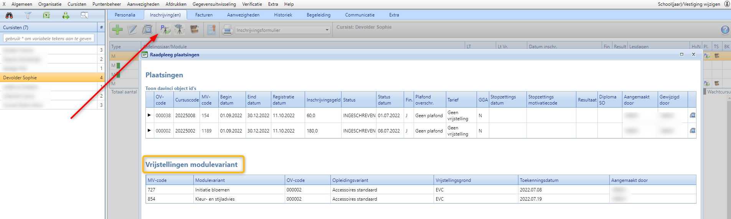Click the VDAB person toolbar icon
The image size is (731, 219).
click(x=180, y=29)
